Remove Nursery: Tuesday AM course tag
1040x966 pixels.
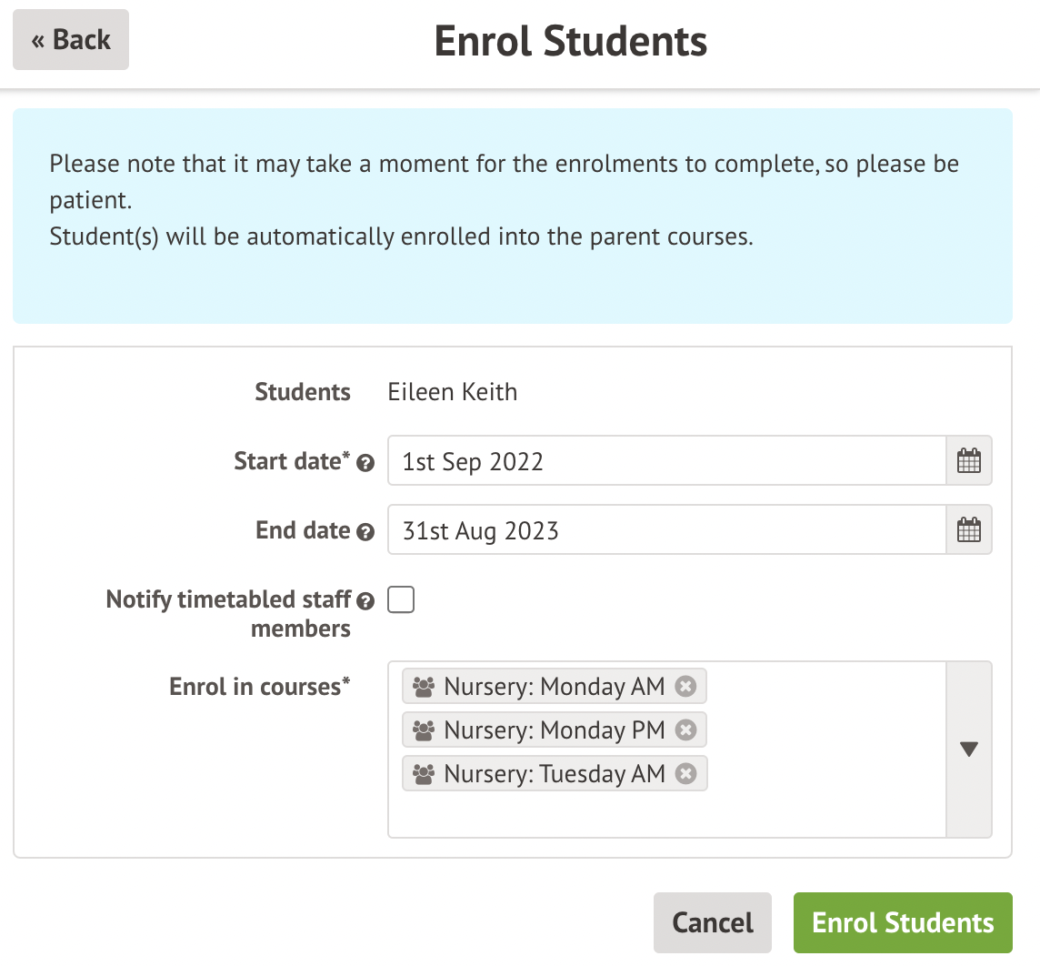[x=686, y=774]
